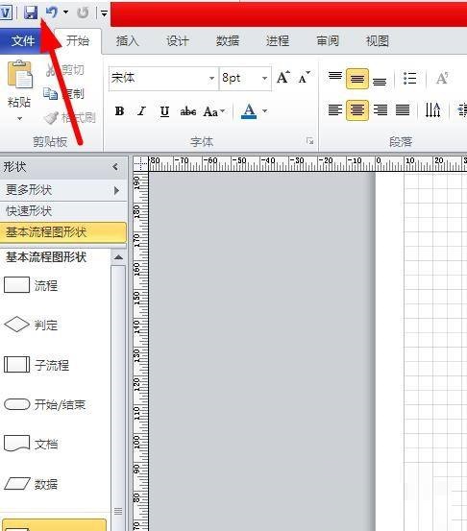Open the 字体 dialog launcher
Image resolution: width=467 pixels, height=531 pixels.
coord(309,141)
